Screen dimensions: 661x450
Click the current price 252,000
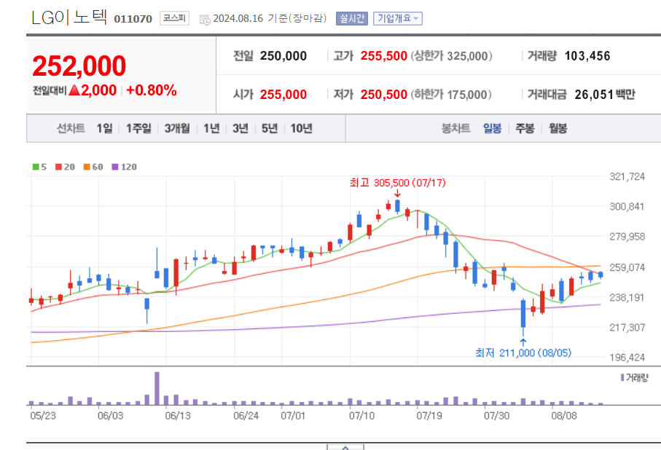[79, 66]
